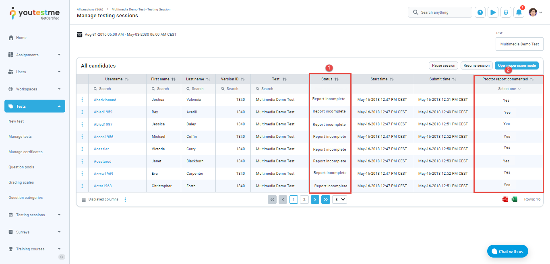Open the row actions menu for Abadvionand

(x=82, y=100)
